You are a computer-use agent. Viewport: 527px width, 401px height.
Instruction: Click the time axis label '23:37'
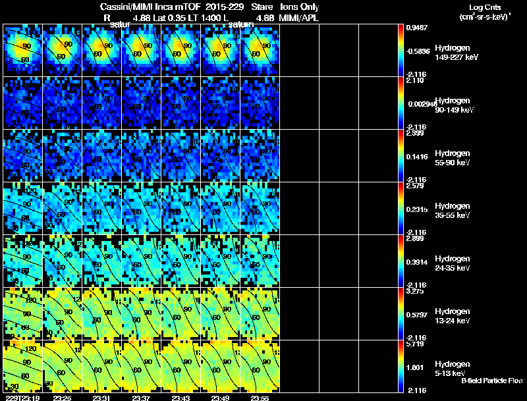point(141,398)
